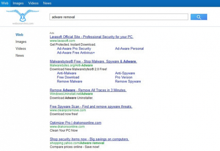Open Pro Version sublink
Viewport: 220px width, 151px height.
pyautogui.click(x=123, y=77)
